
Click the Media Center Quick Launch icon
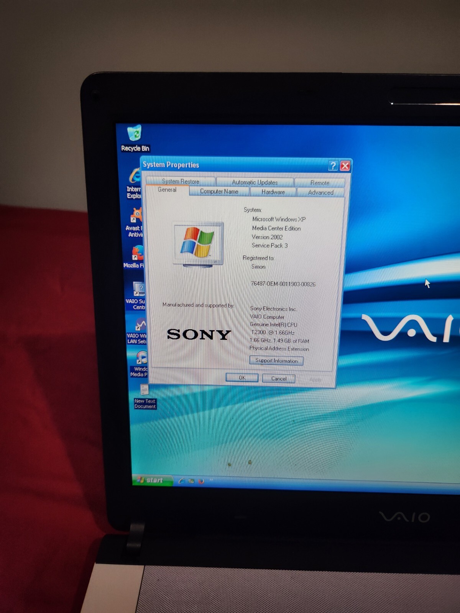[191, 480]
